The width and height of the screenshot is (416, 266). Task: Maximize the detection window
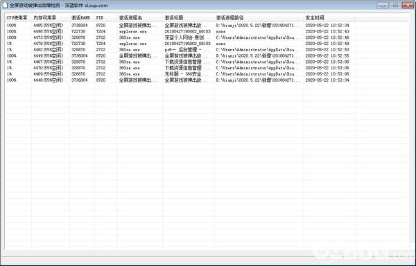(x=395, y=6)
